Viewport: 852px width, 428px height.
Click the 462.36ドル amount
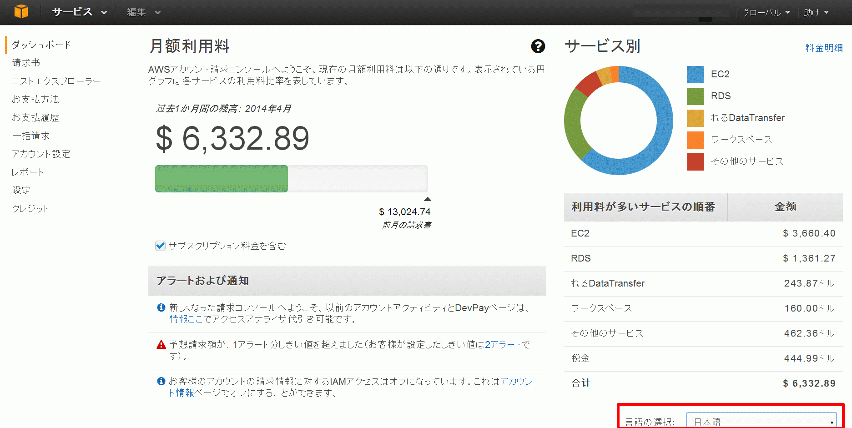pos(810,333)
